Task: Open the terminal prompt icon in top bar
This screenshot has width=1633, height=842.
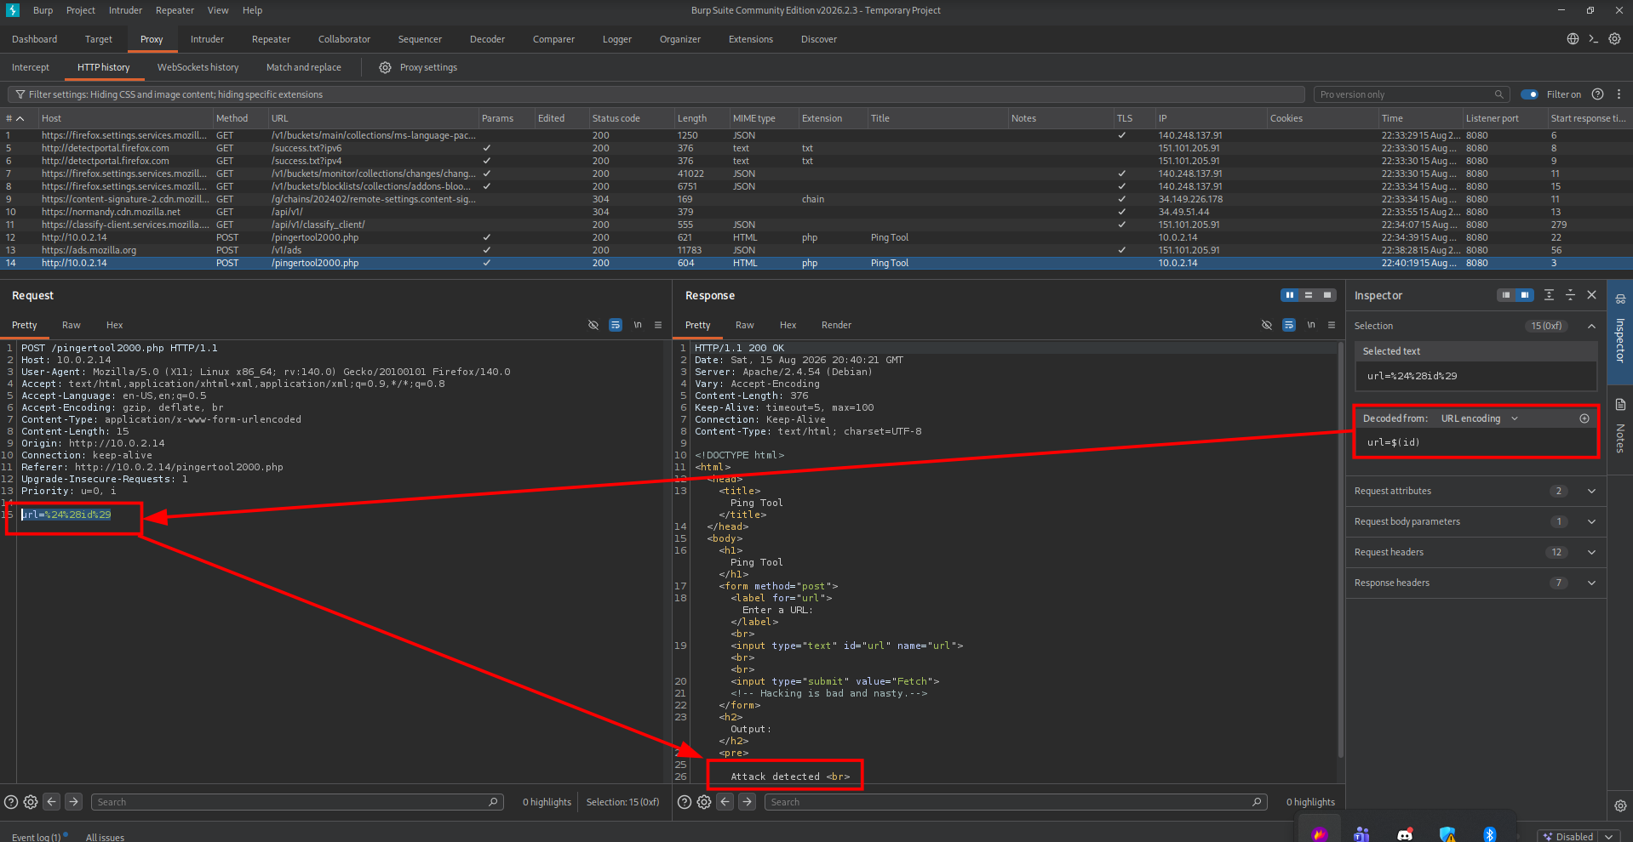Action: pyautogui.click(x=1593, y=39)
